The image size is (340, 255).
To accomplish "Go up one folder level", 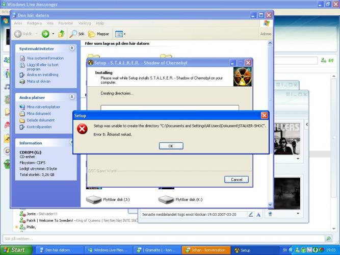I will (61, 34).
